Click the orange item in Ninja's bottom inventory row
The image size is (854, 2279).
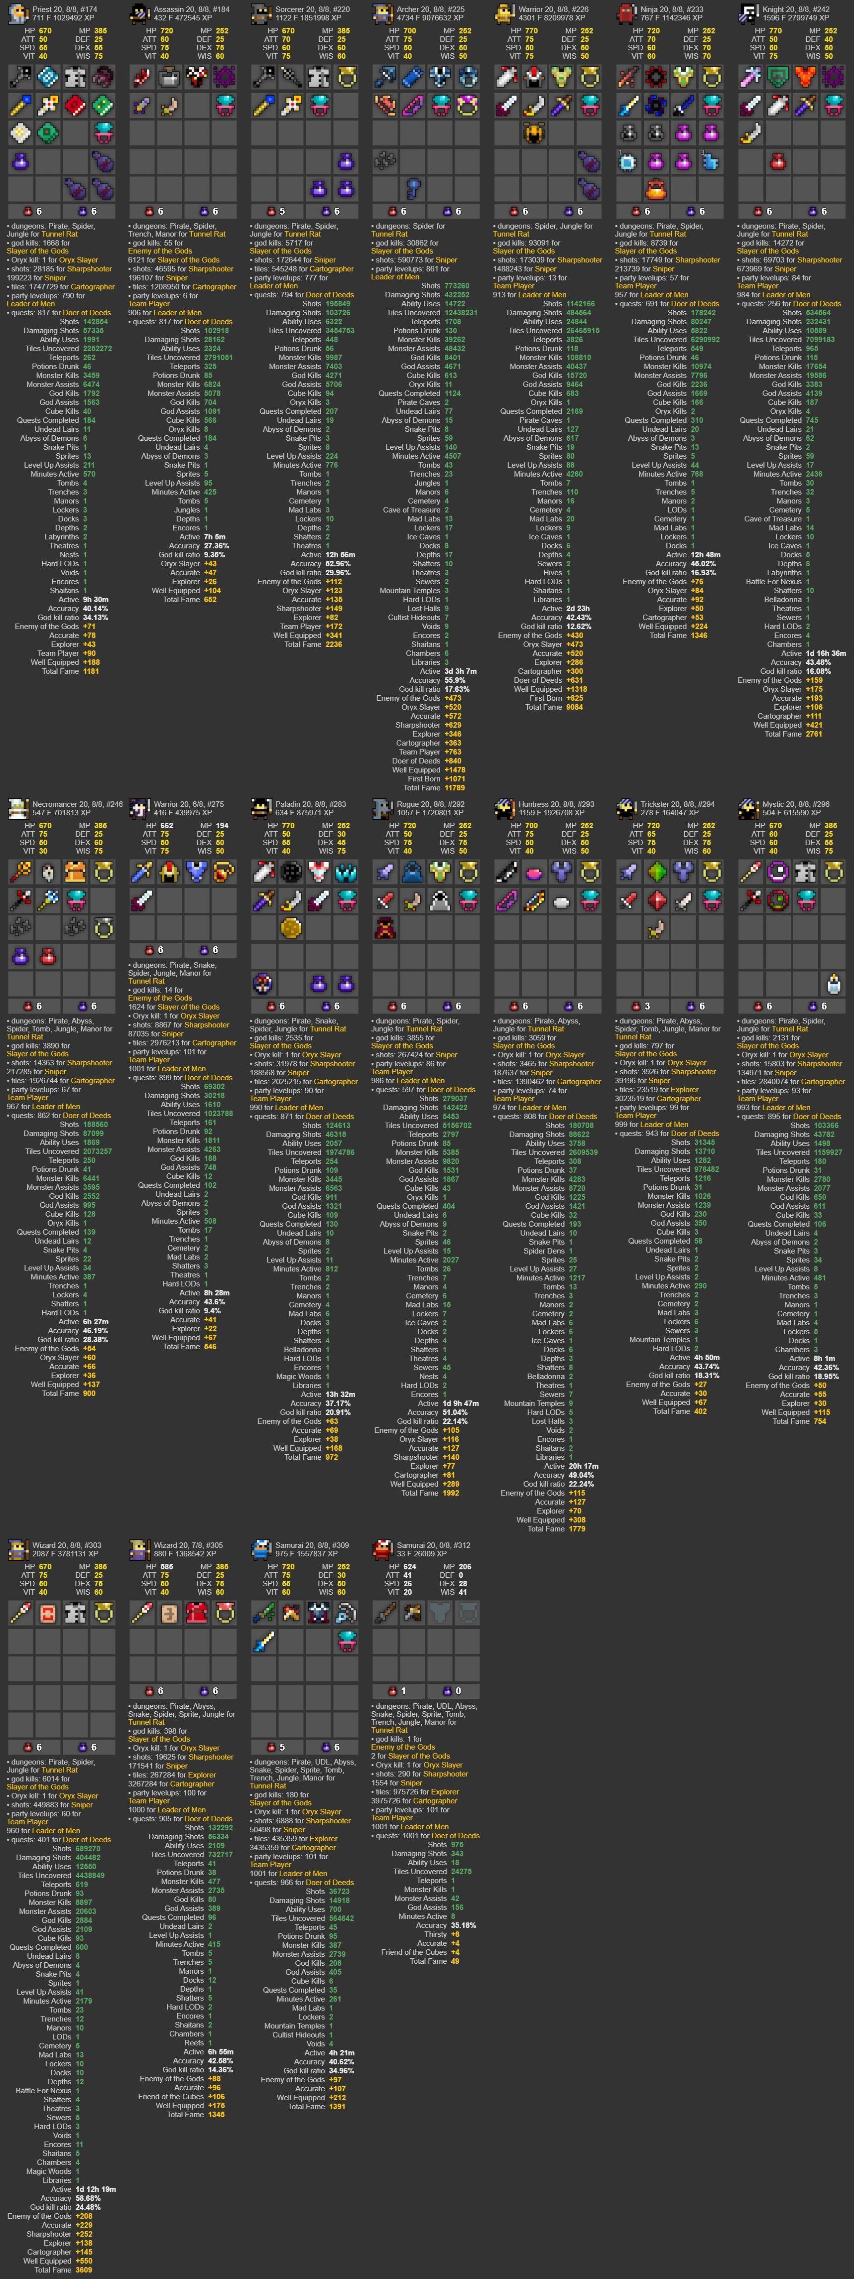point(657,188)
